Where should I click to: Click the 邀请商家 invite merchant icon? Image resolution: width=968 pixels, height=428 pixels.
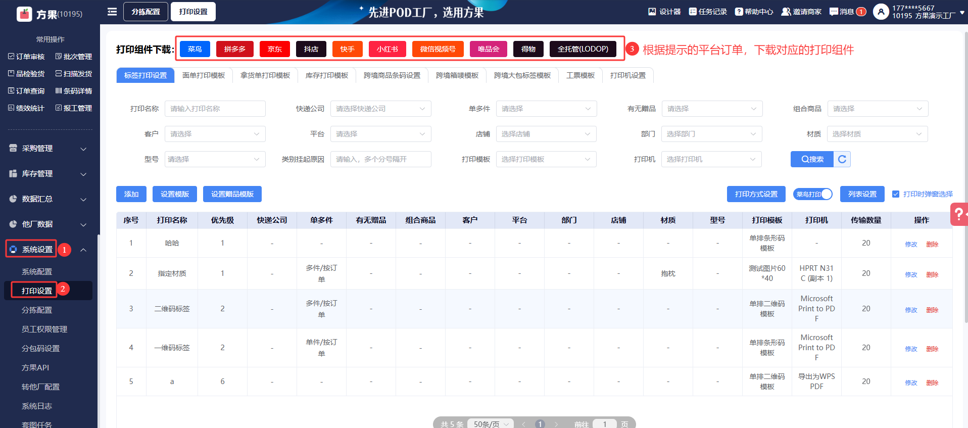(786, 12)
